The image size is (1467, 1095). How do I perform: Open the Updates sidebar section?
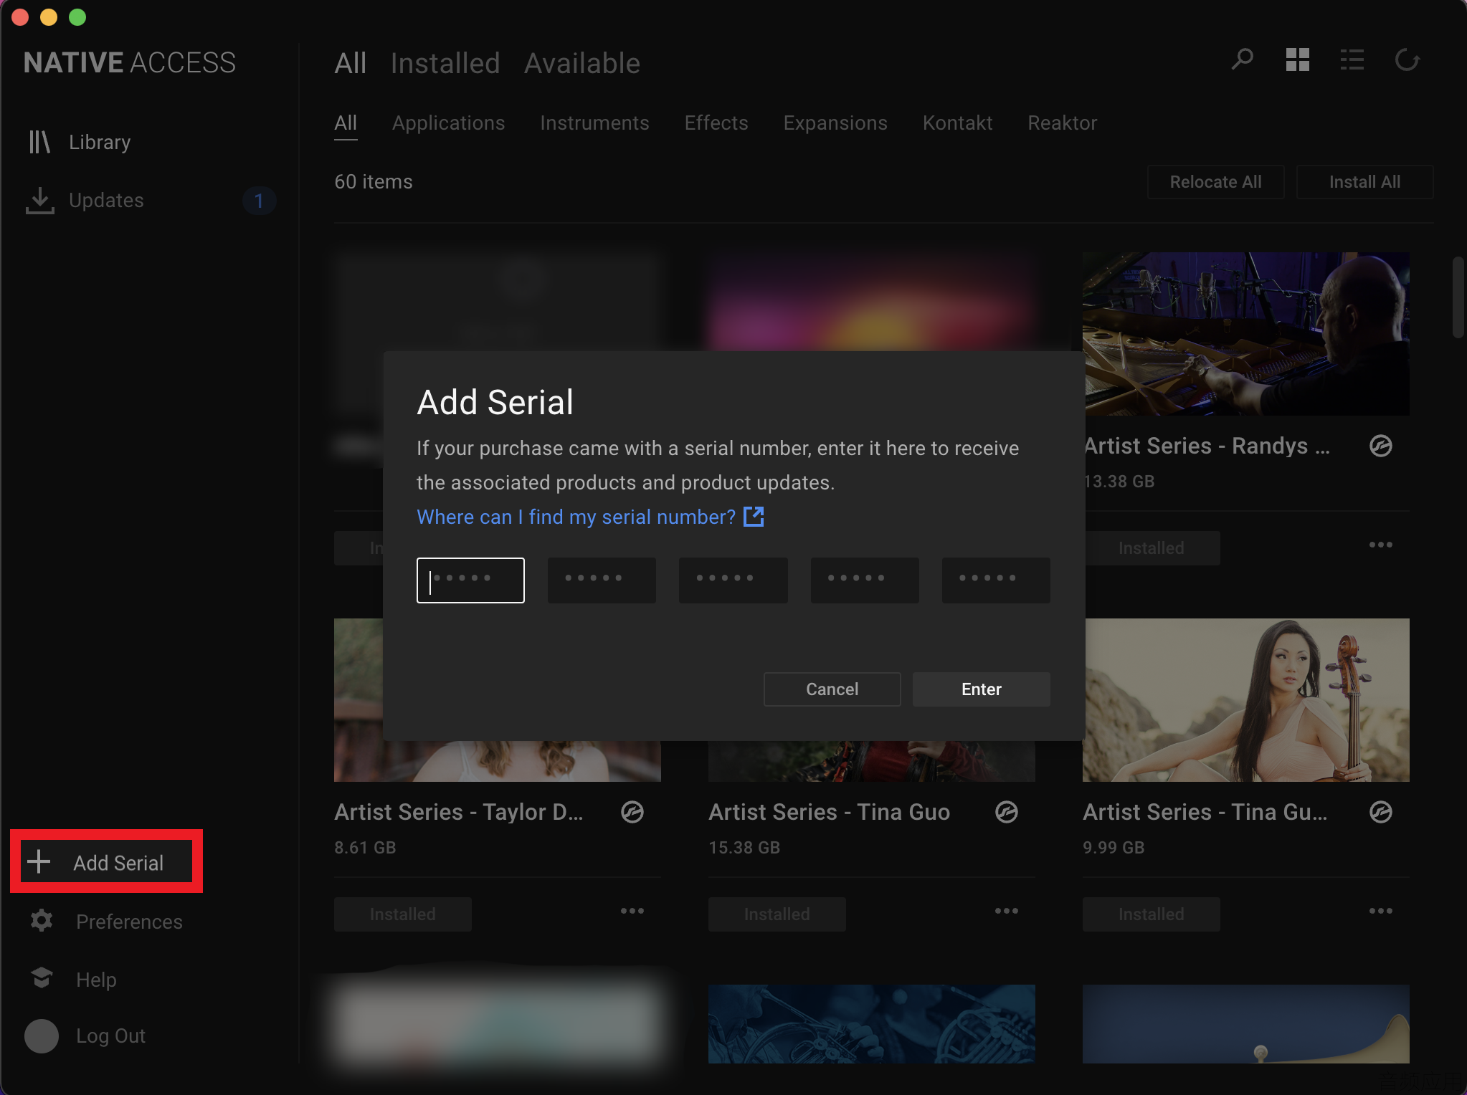point(85,200)
